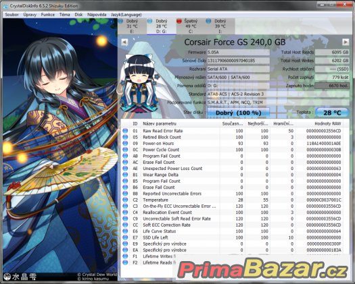Click the Hodnoty RAW column header
This screenshot has width=355, height=284.
tap(318, 124)
